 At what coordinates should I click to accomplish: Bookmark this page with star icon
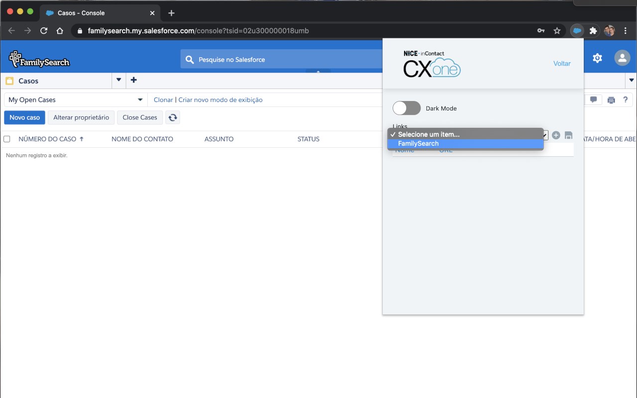coord(557,31)
